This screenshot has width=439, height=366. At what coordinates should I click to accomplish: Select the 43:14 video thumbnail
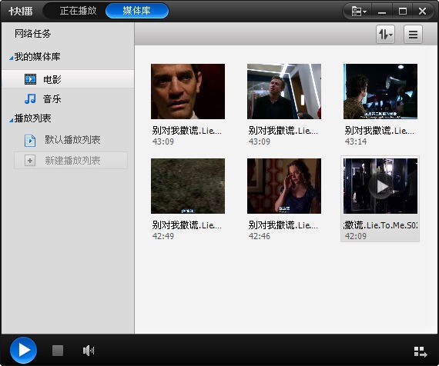(x=380, y=91)
